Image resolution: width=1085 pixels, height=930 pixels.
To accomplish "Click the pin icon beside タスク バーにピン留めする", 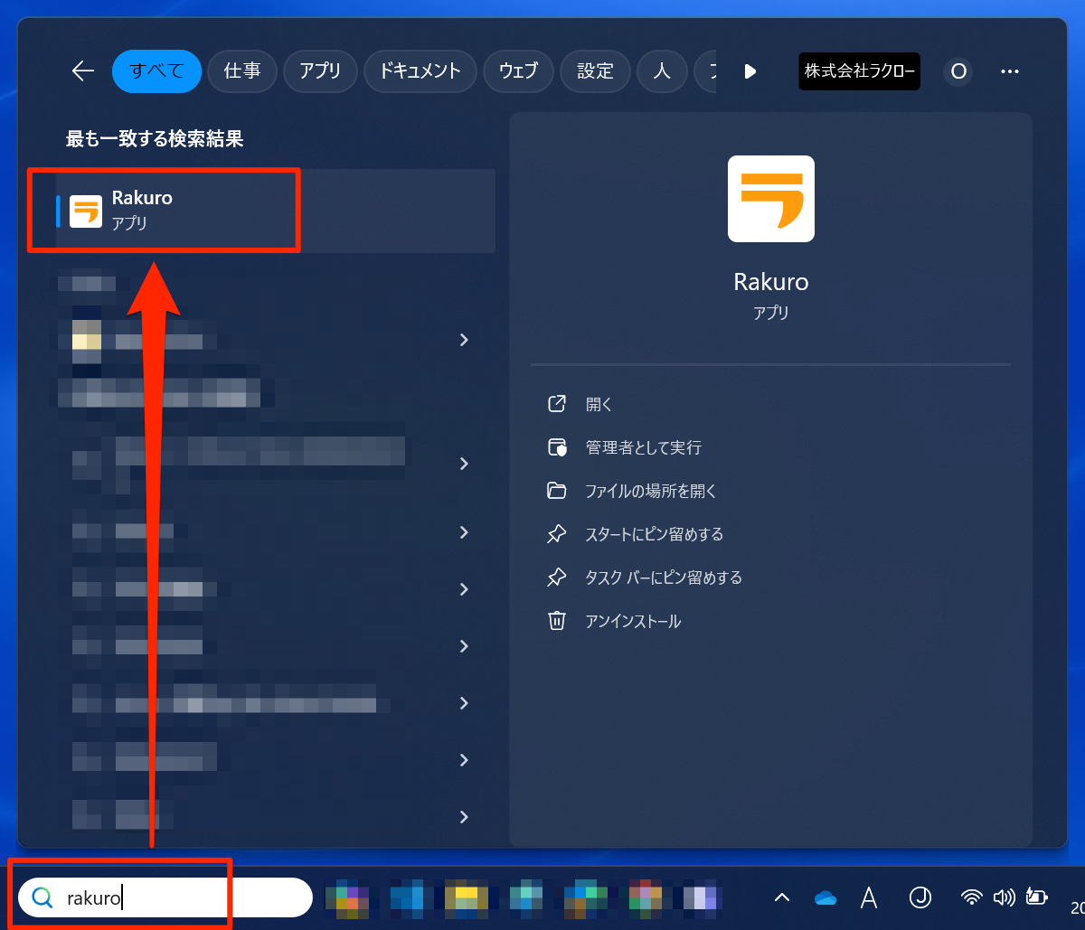I will click(557, 578).
